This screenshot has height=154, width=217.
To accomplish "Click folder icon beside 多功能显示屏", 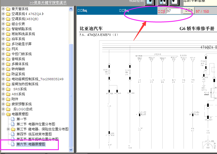I will click(8, 44).
